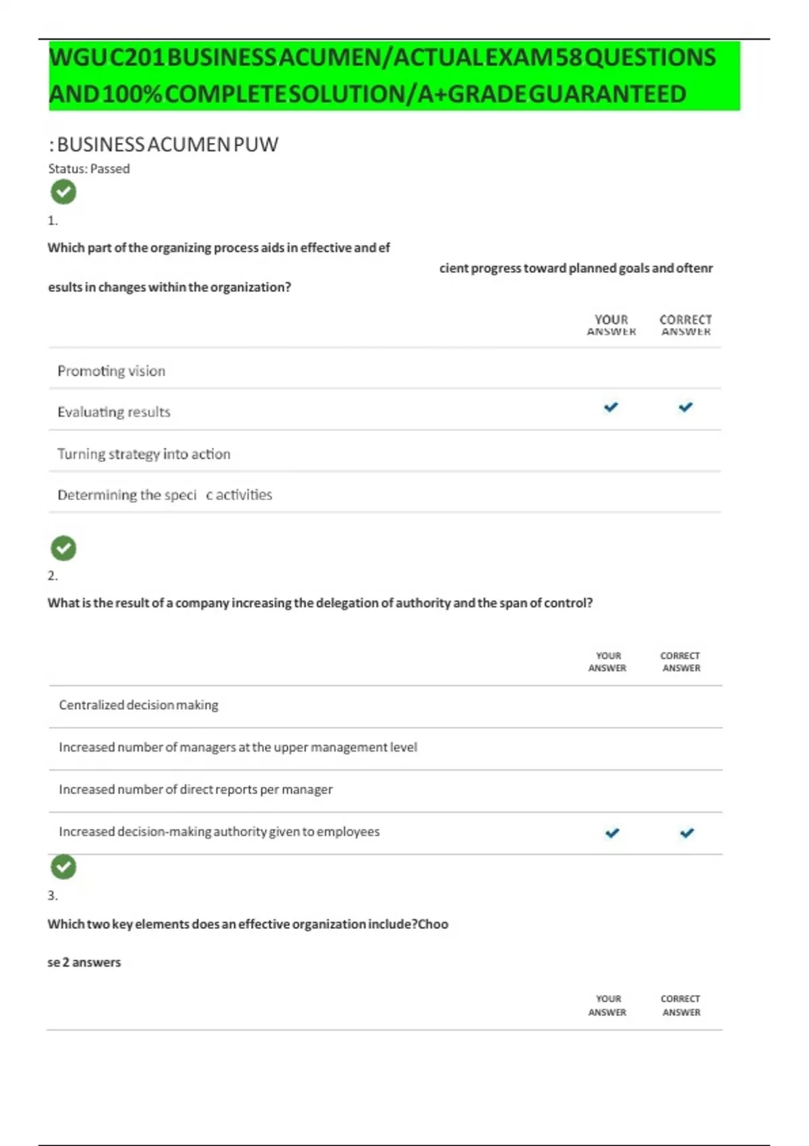Click Correct Answer checkmark for Increased decision-making authority
809x1146 pixels.
687,833
